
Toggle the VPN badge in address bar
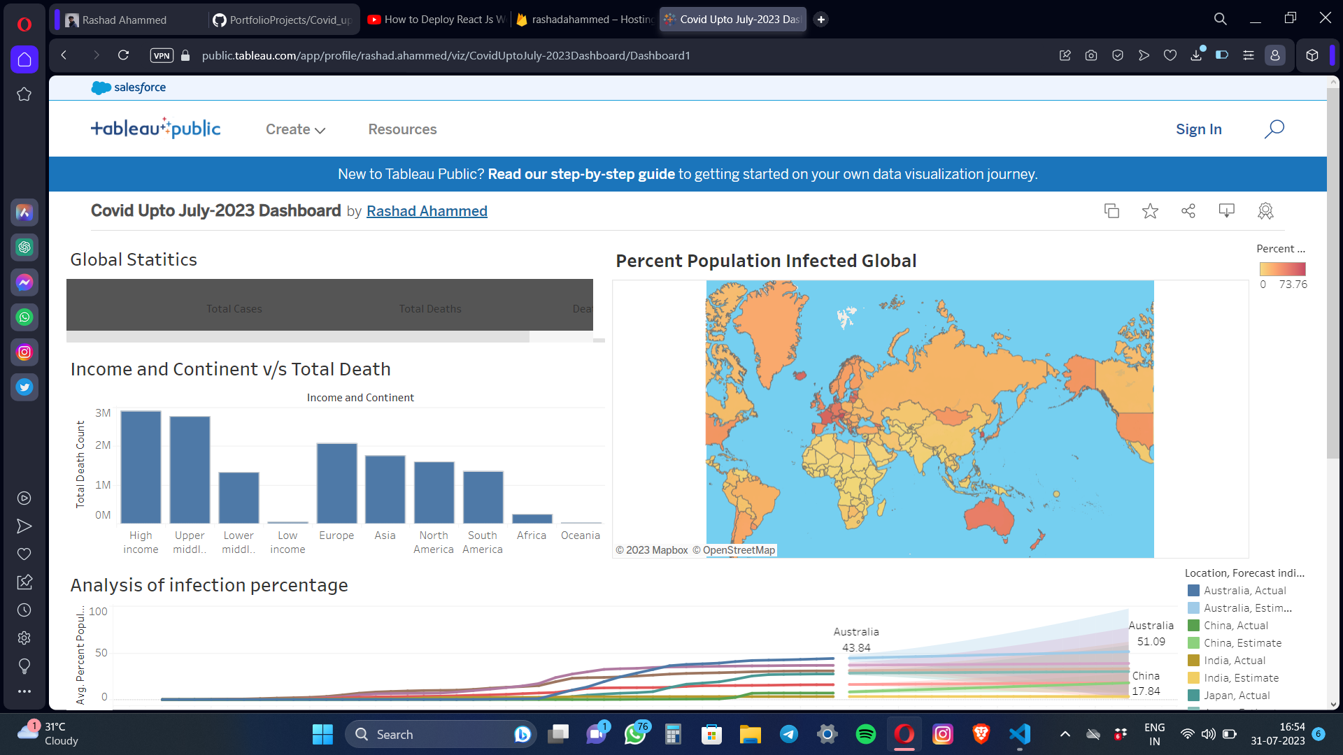pos(161,55)
